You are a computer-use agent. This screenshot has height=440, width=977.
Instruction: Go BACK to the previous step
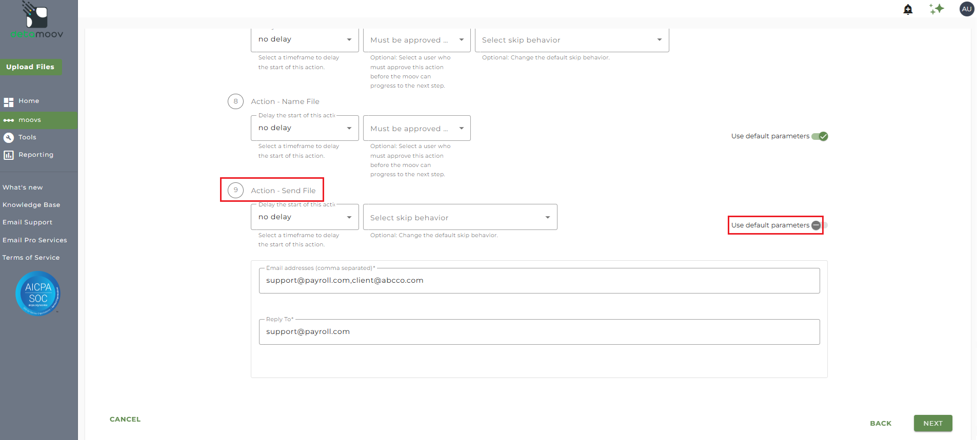(x=881, y=423)
